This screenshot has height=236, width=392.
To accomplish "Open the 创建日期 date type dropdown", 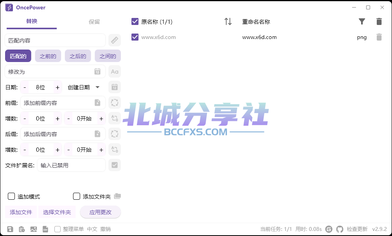I will 84,87.
